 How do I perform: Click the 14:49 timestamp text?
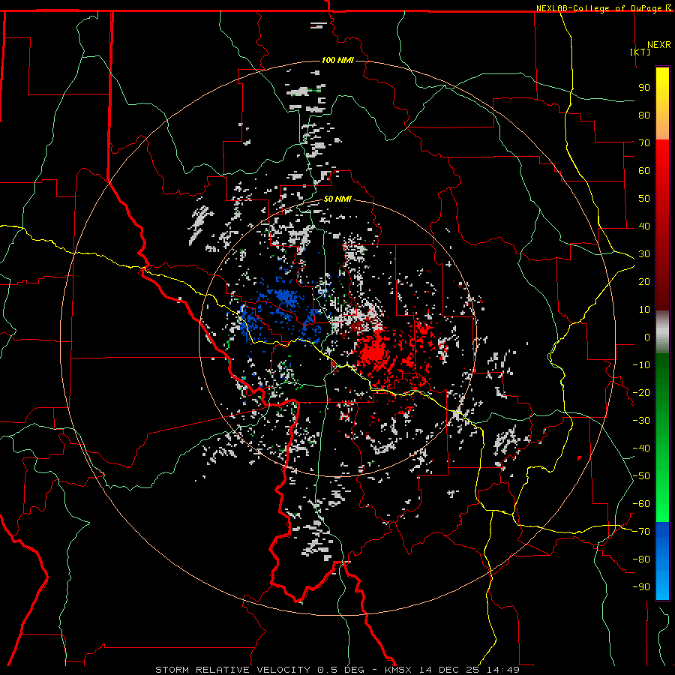[x=502, y=670]
